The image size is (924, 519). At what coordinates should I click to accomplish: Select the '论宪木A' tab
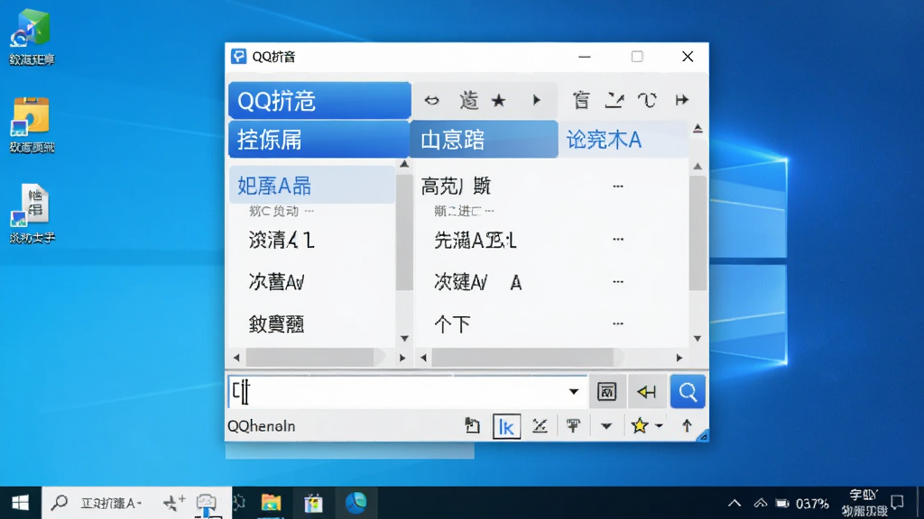point(623,140)
